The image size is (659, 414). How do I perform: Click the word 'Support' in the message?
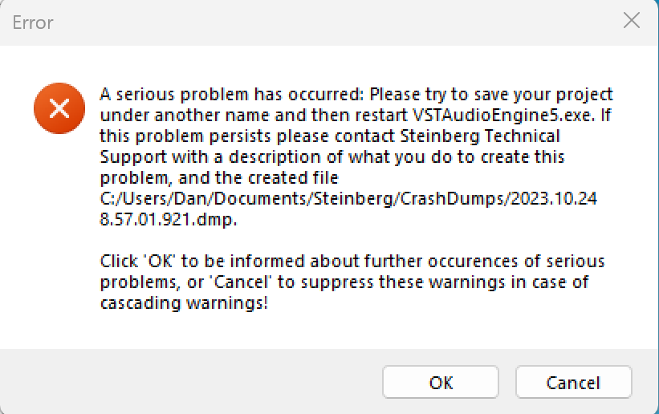click(128, 156)
